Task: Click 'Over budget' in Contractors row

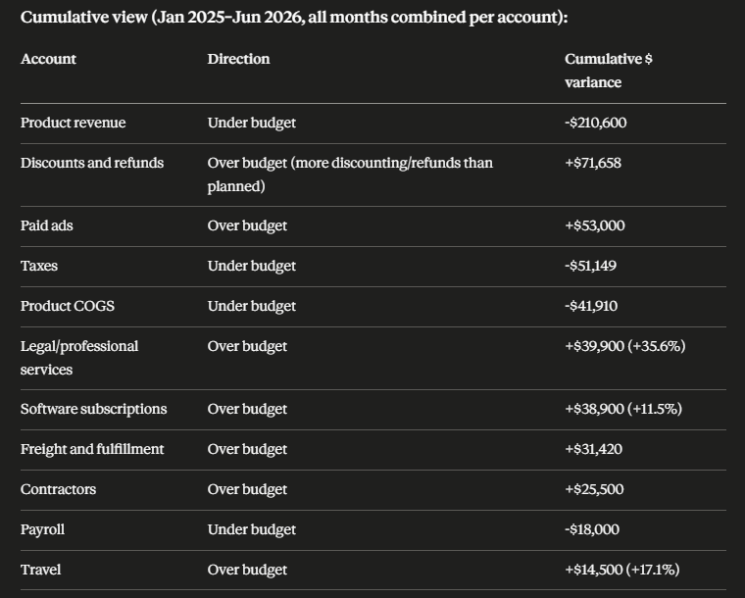Action: click(247, 490)
